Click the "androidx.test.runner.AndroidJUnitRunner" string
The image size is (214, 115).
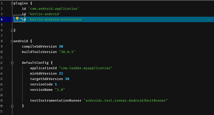pos(126,101)
